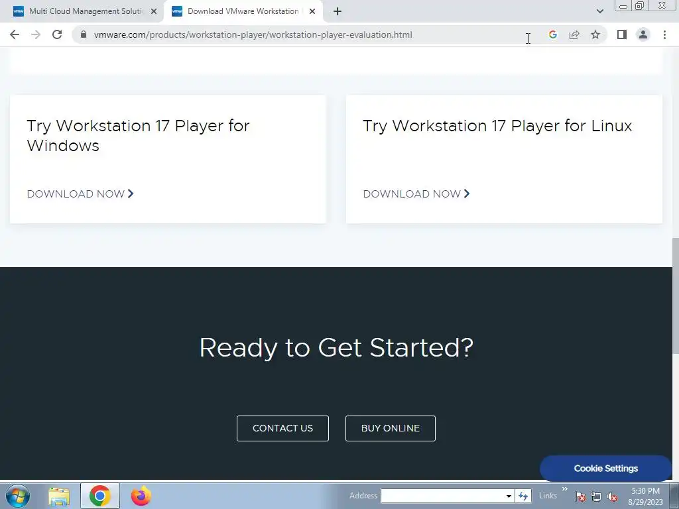
Task: Download Workstation 17 Player for Linux
Action: tap(416, 194)
